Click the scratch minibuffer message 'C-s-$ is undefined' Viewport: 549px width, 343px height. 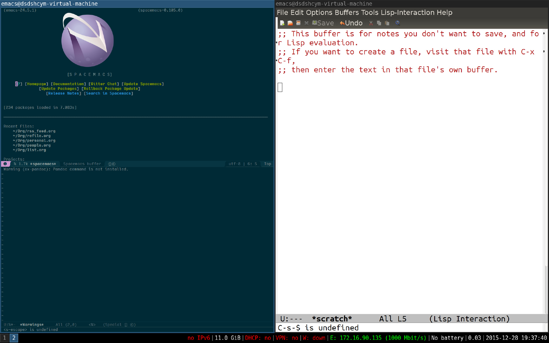click(x=318, y=328)
